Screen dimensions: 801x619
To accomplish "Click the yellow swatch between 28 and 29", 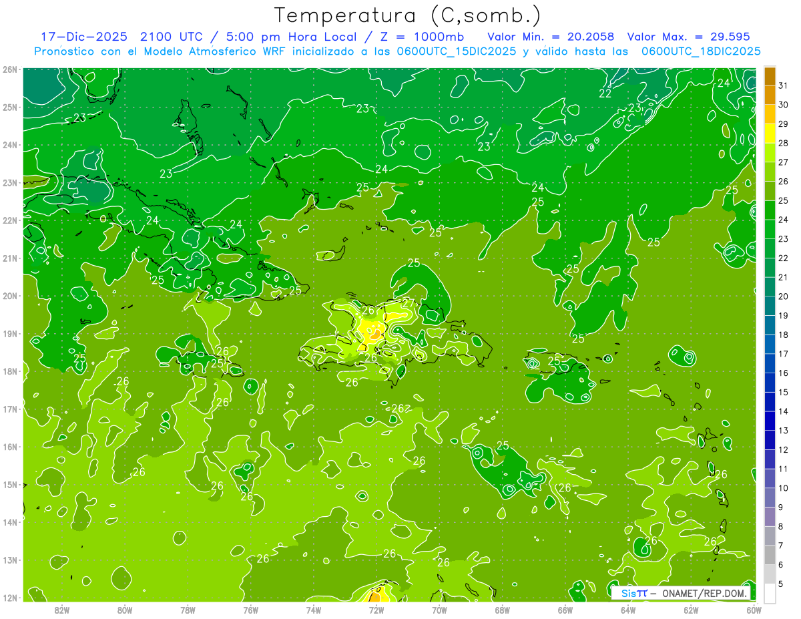I will click(x=770, y=134).
